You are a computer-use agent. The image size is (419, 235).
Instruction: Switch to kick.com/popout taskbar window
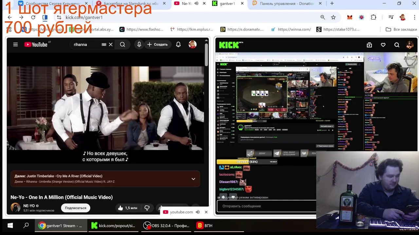[x=113, y=226]
